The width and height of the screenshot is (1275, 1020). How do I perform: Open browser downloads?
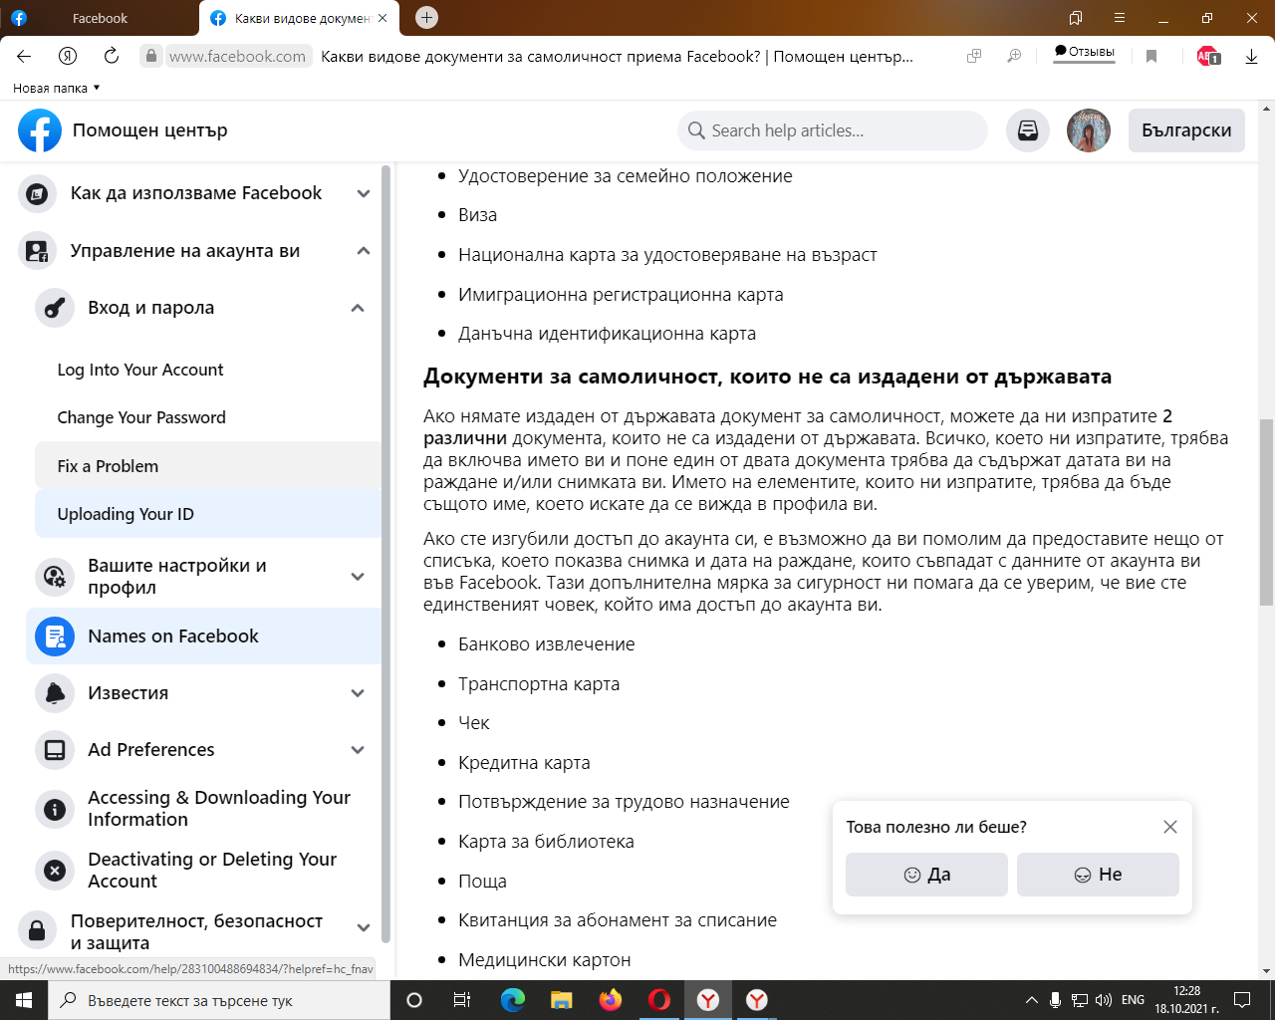point(1251,56)
